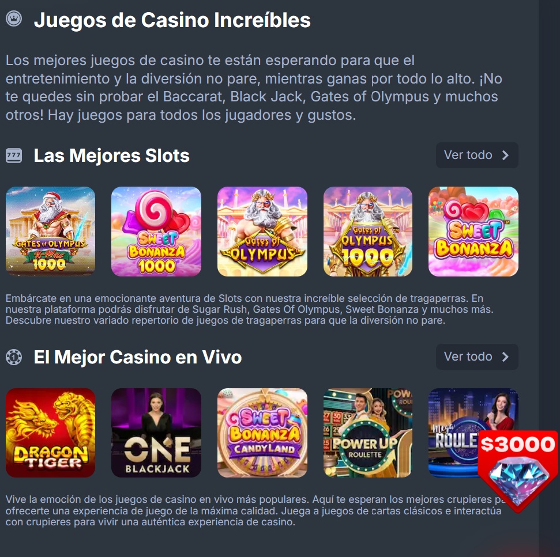This screenshot has width=560, height=557.
Task: Expand slots list via chevron arrow
Action: pos(505,155)
